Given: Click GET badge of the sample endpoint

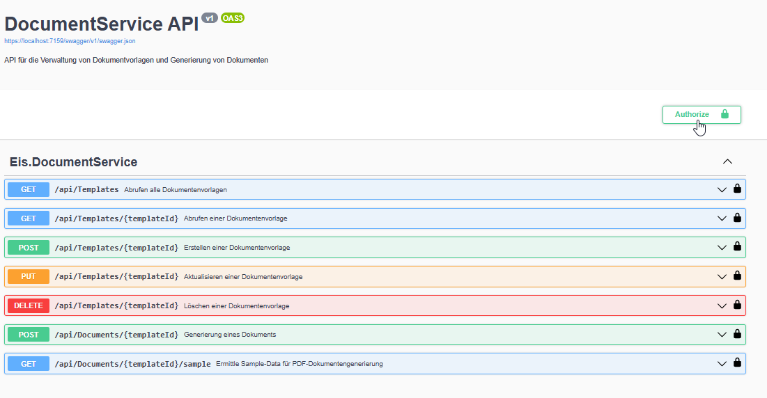Looking at the screenshot, I should (29, 364).
